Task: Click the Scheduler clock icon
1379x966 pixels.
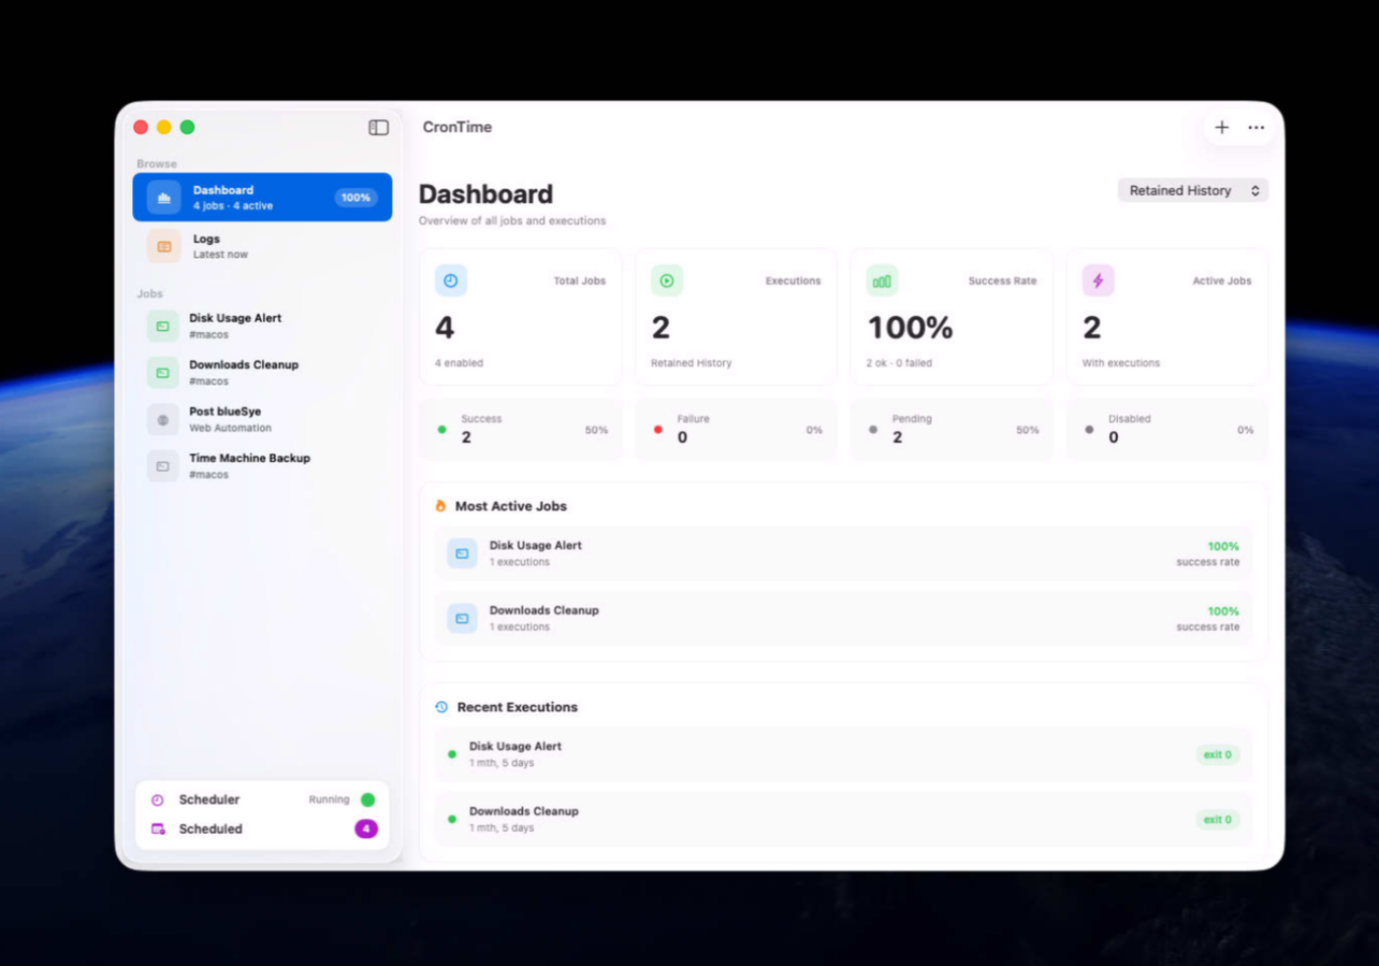Action: click(x=158, y=800)
